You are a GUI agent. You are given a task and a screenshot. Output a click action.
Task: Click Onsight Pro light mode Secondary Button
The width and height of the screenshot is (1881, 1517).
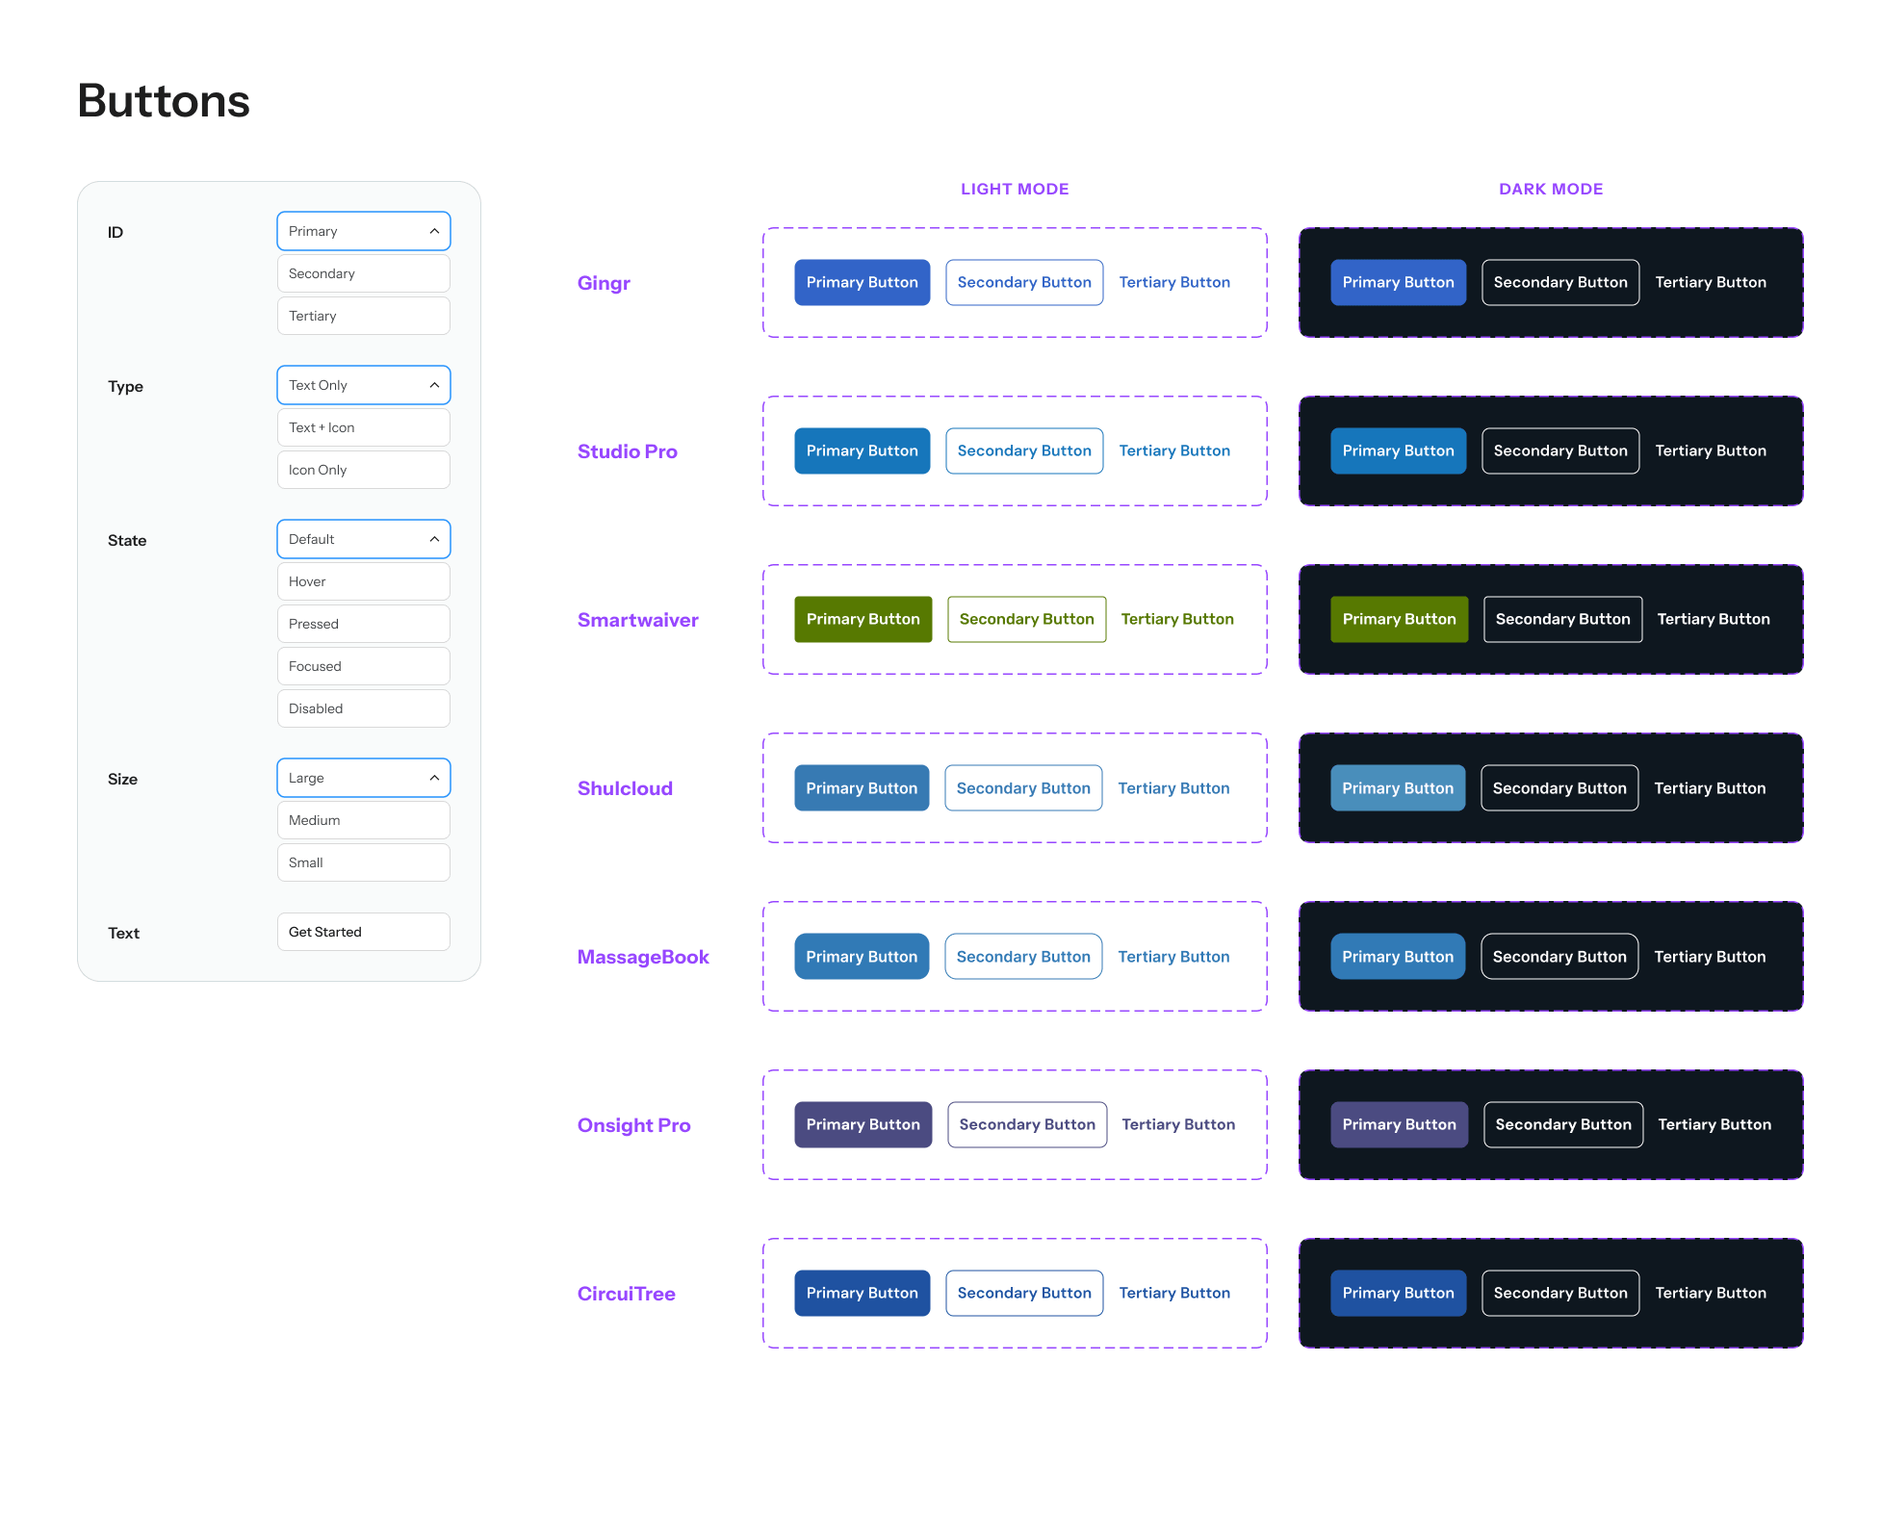[1027, 1124]
